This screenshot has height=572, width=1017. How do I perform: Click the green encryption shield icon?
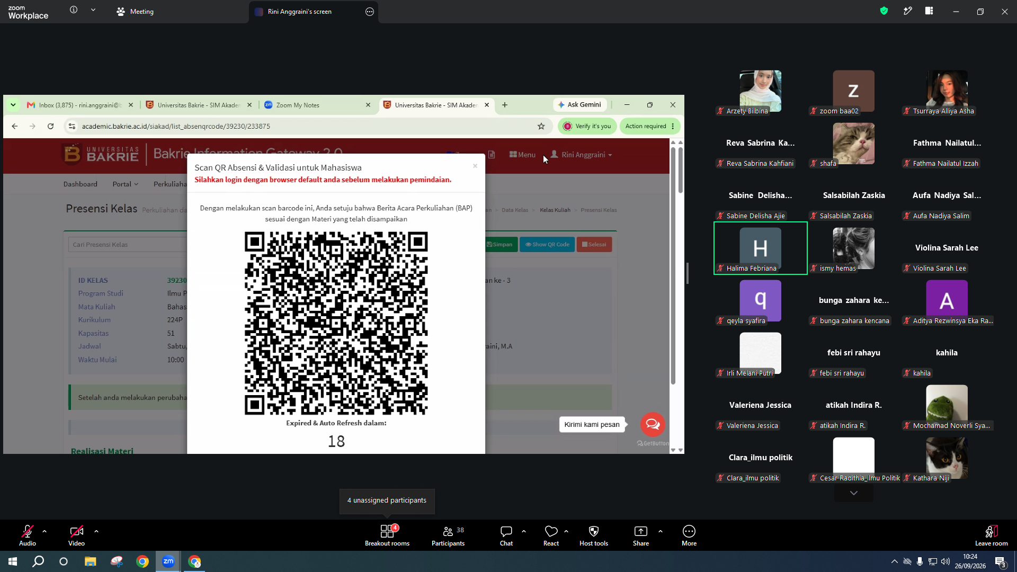pos(884,11)
